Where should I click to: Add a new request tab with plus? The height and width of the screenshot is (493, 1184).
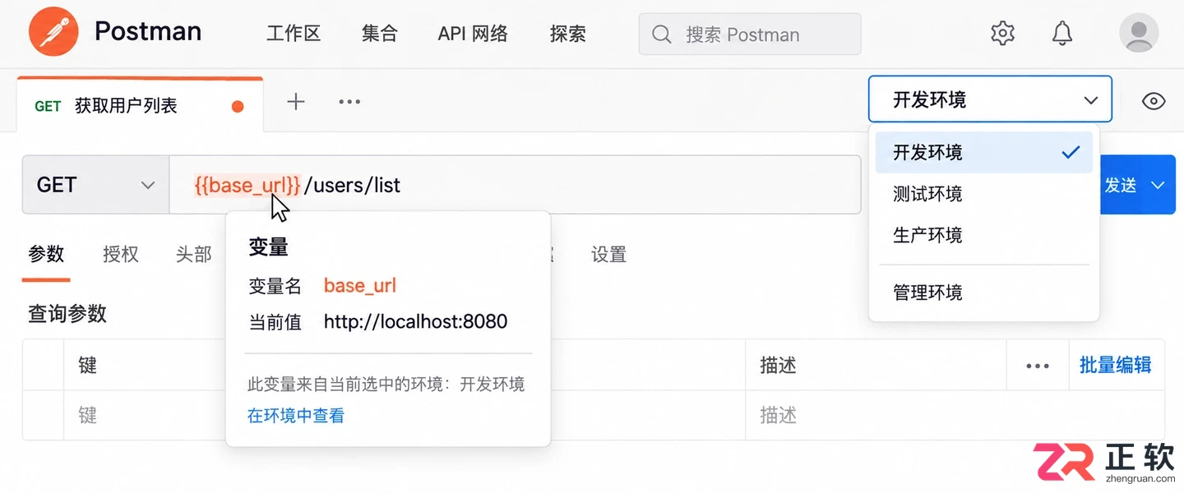click(295, 102)
